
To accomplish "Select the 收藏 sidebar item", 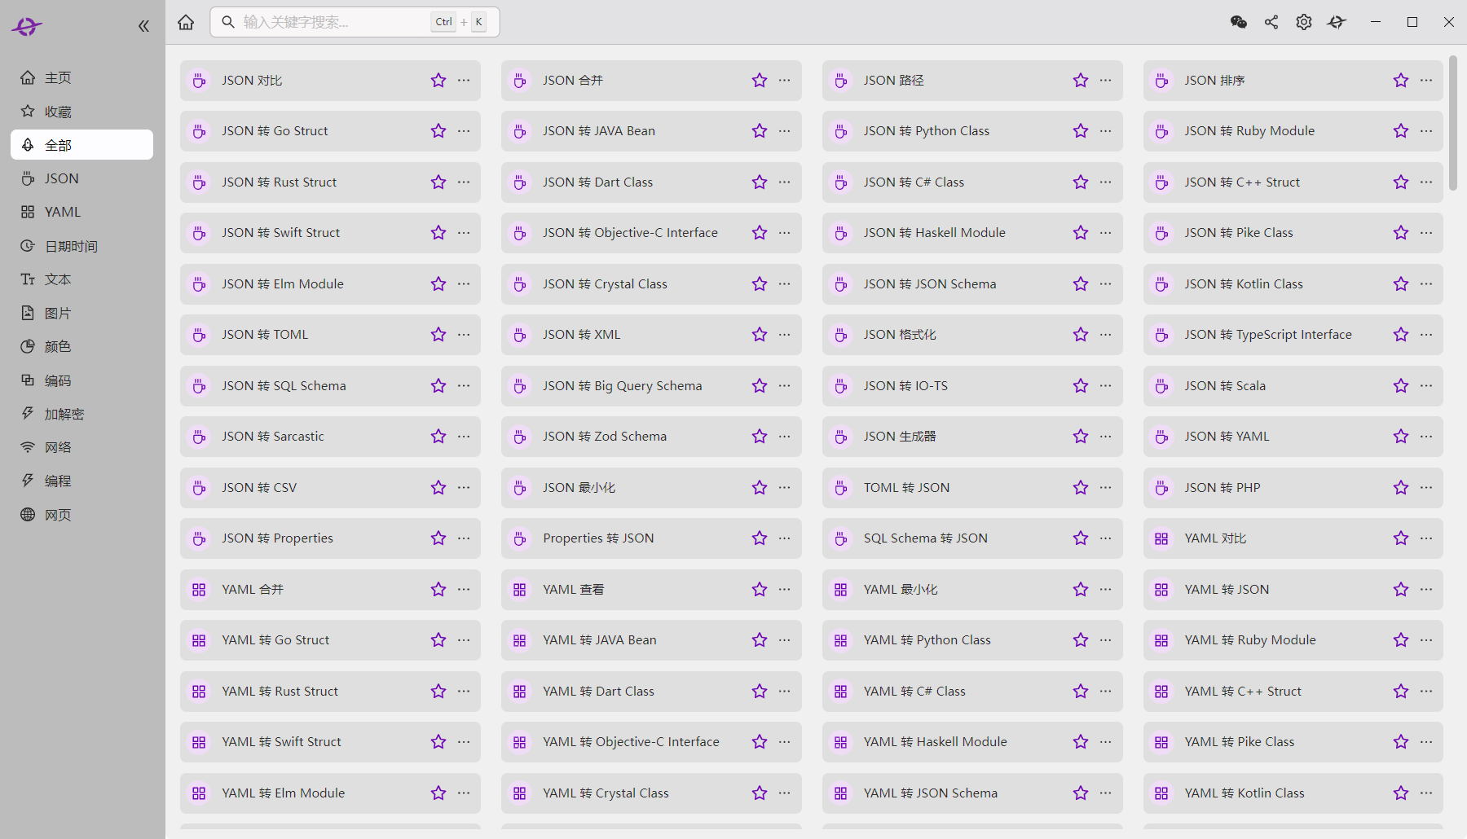I will [x=58, y=112].
